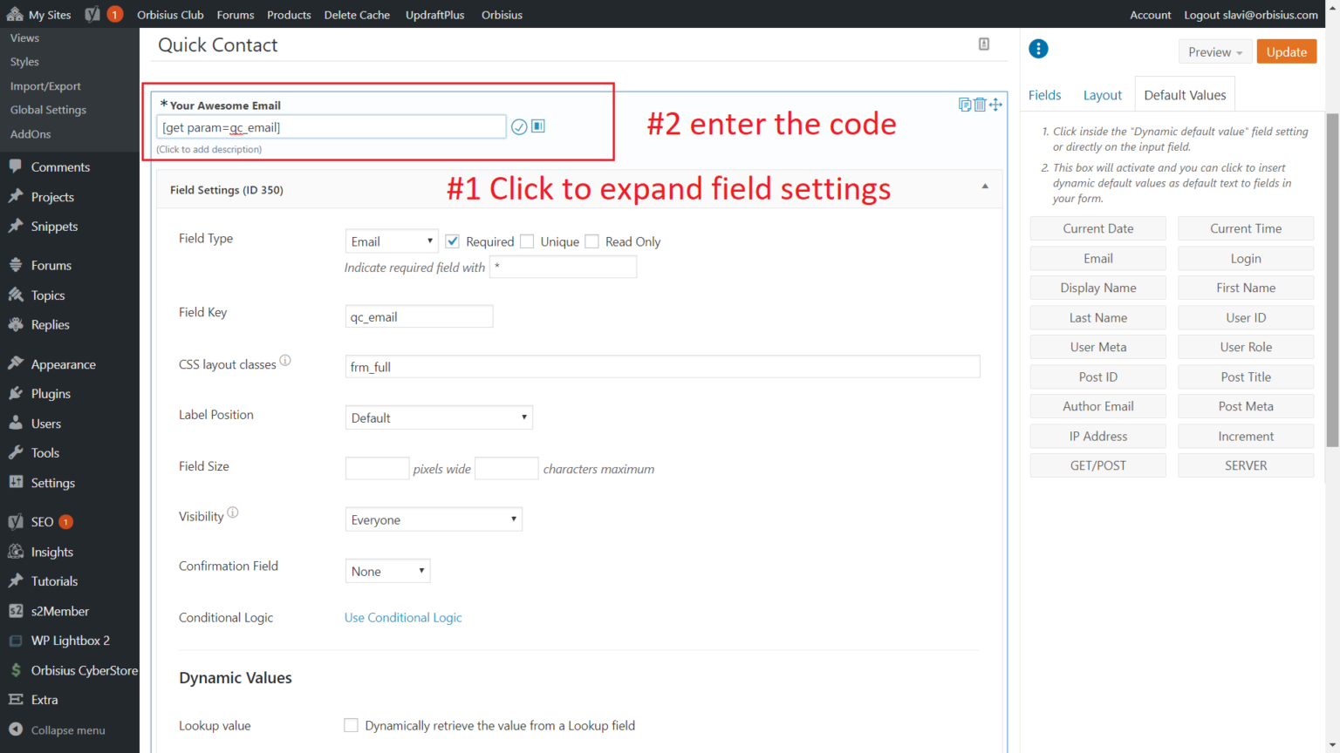Enable the Unique checkbox

coord(527,241)
